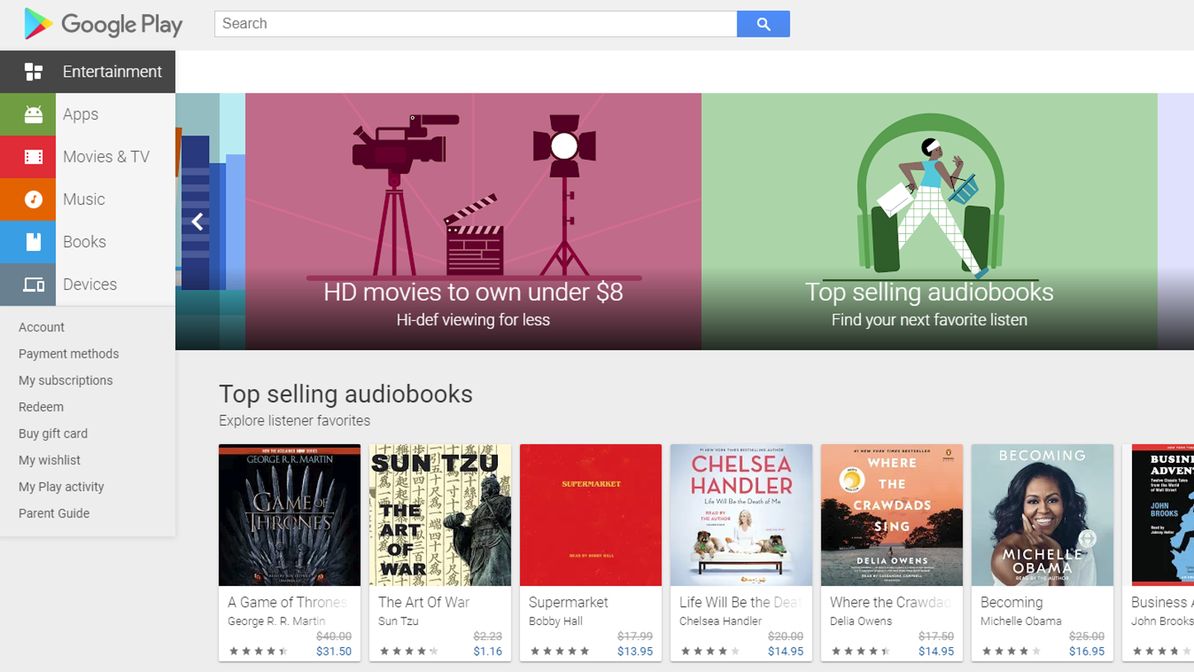This screenshot has height=672, width=1194.
Task: Click Explore listener favorites subtitle
Action: (x=294, y=421)
